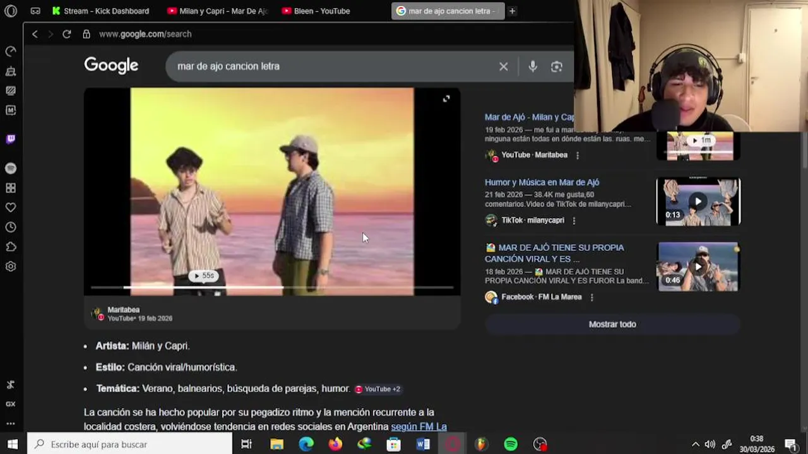Open Mar de Ajó - Milan y Capri link
This screenshot has width=808, height=454.
529,117
